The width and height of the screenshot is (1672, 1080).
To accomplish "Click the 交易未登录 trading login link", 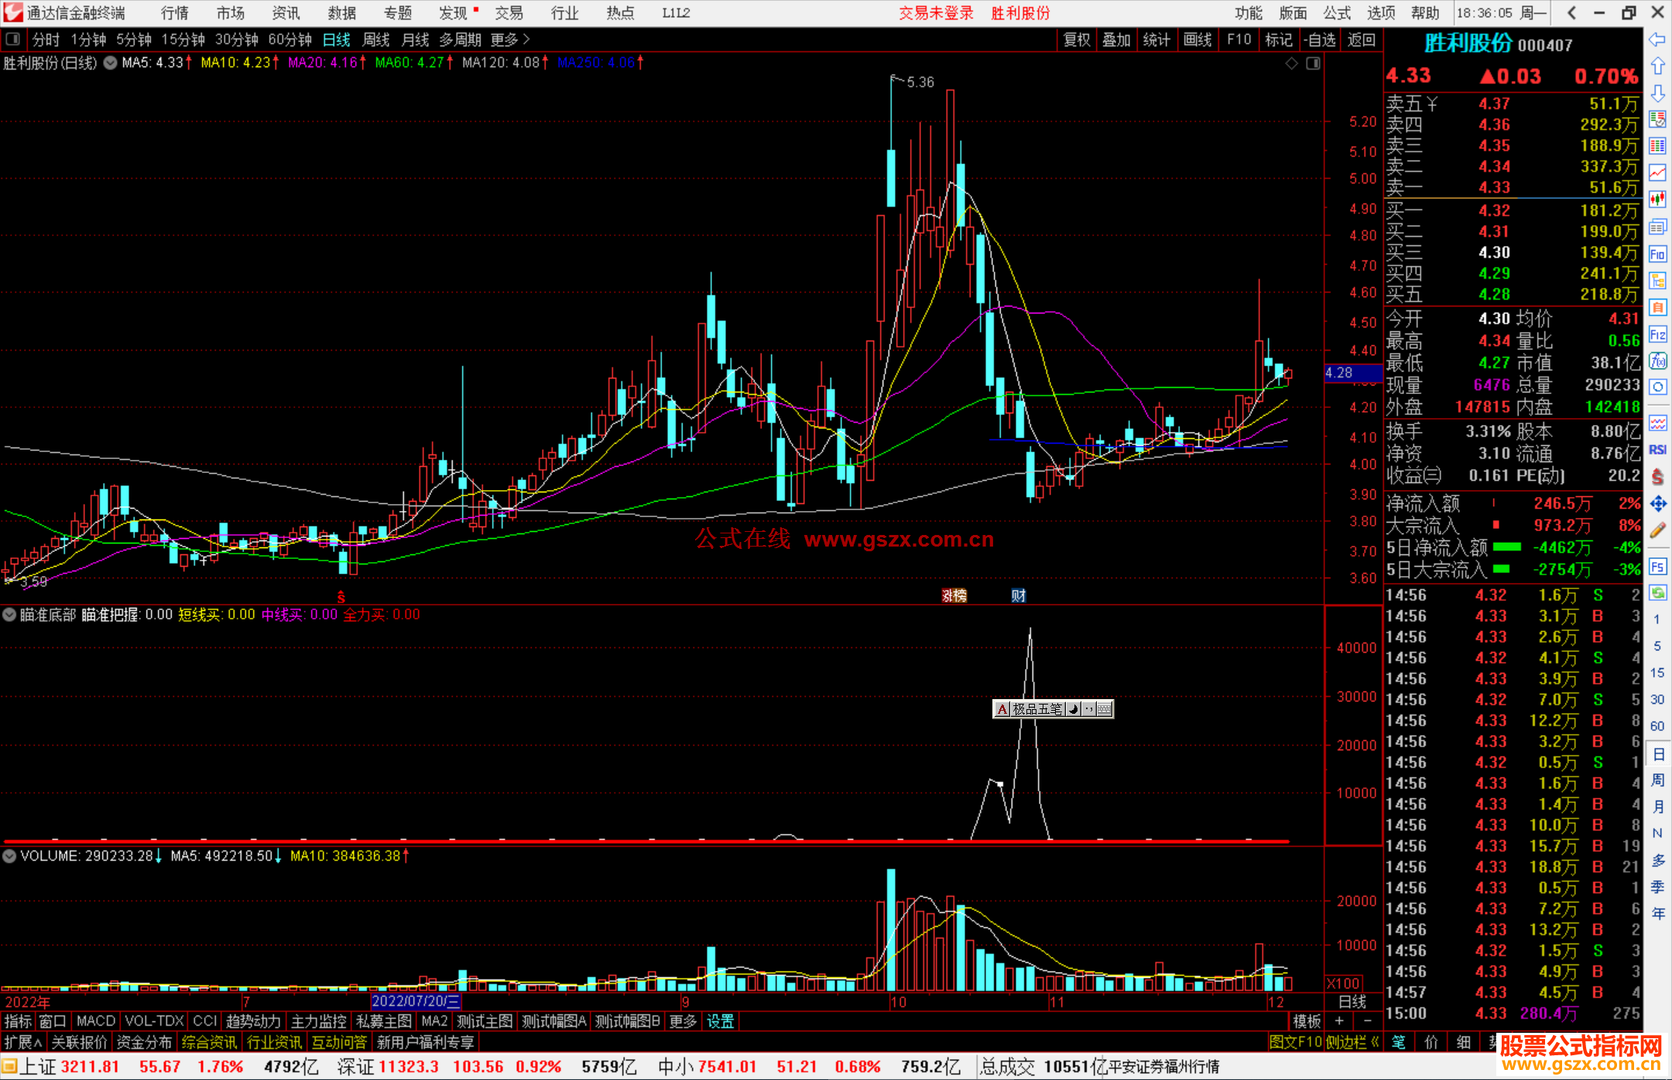I will (x=935, y=13).
